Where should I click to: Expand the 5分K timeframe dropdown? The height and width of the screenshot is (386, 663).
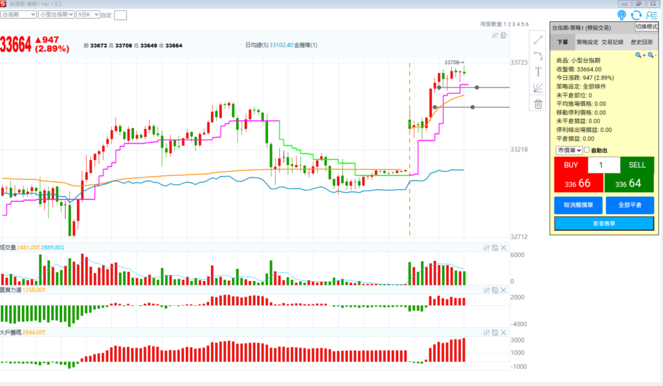(88, 14)
